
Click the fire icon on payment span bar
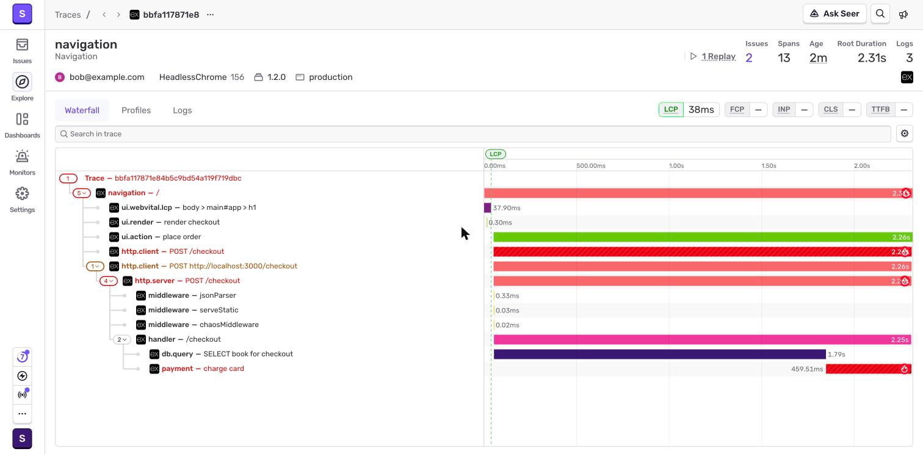905,369
